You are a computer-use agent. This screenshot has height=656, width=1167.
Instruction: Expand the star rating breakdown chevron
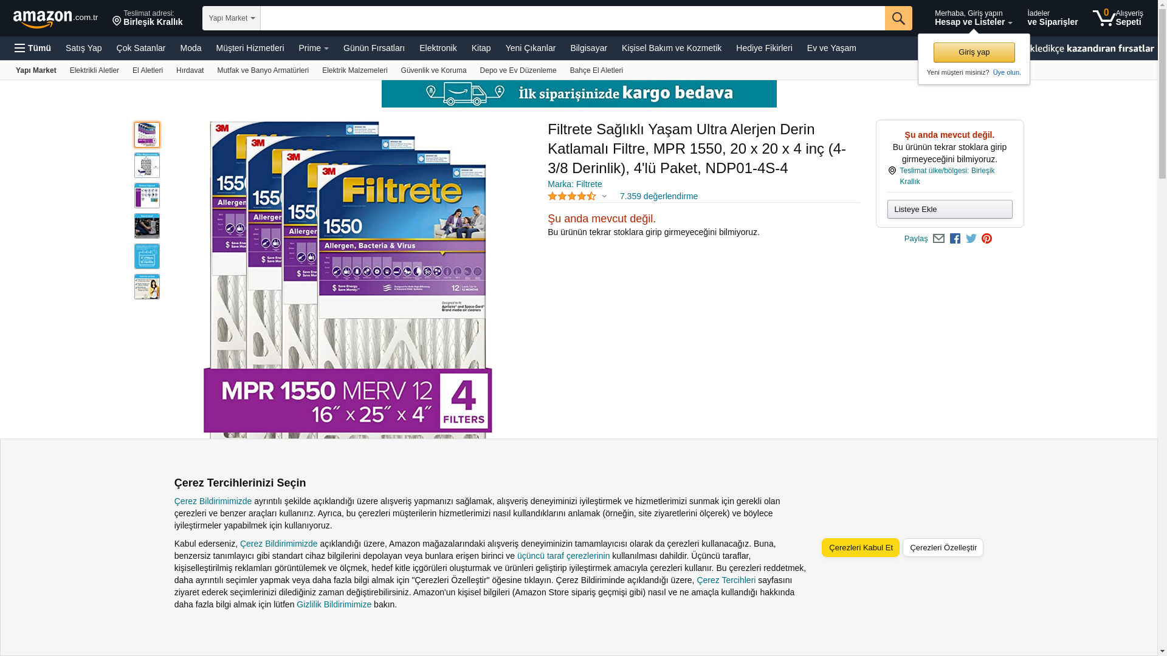pyautogui.click(x=604, y=196)
